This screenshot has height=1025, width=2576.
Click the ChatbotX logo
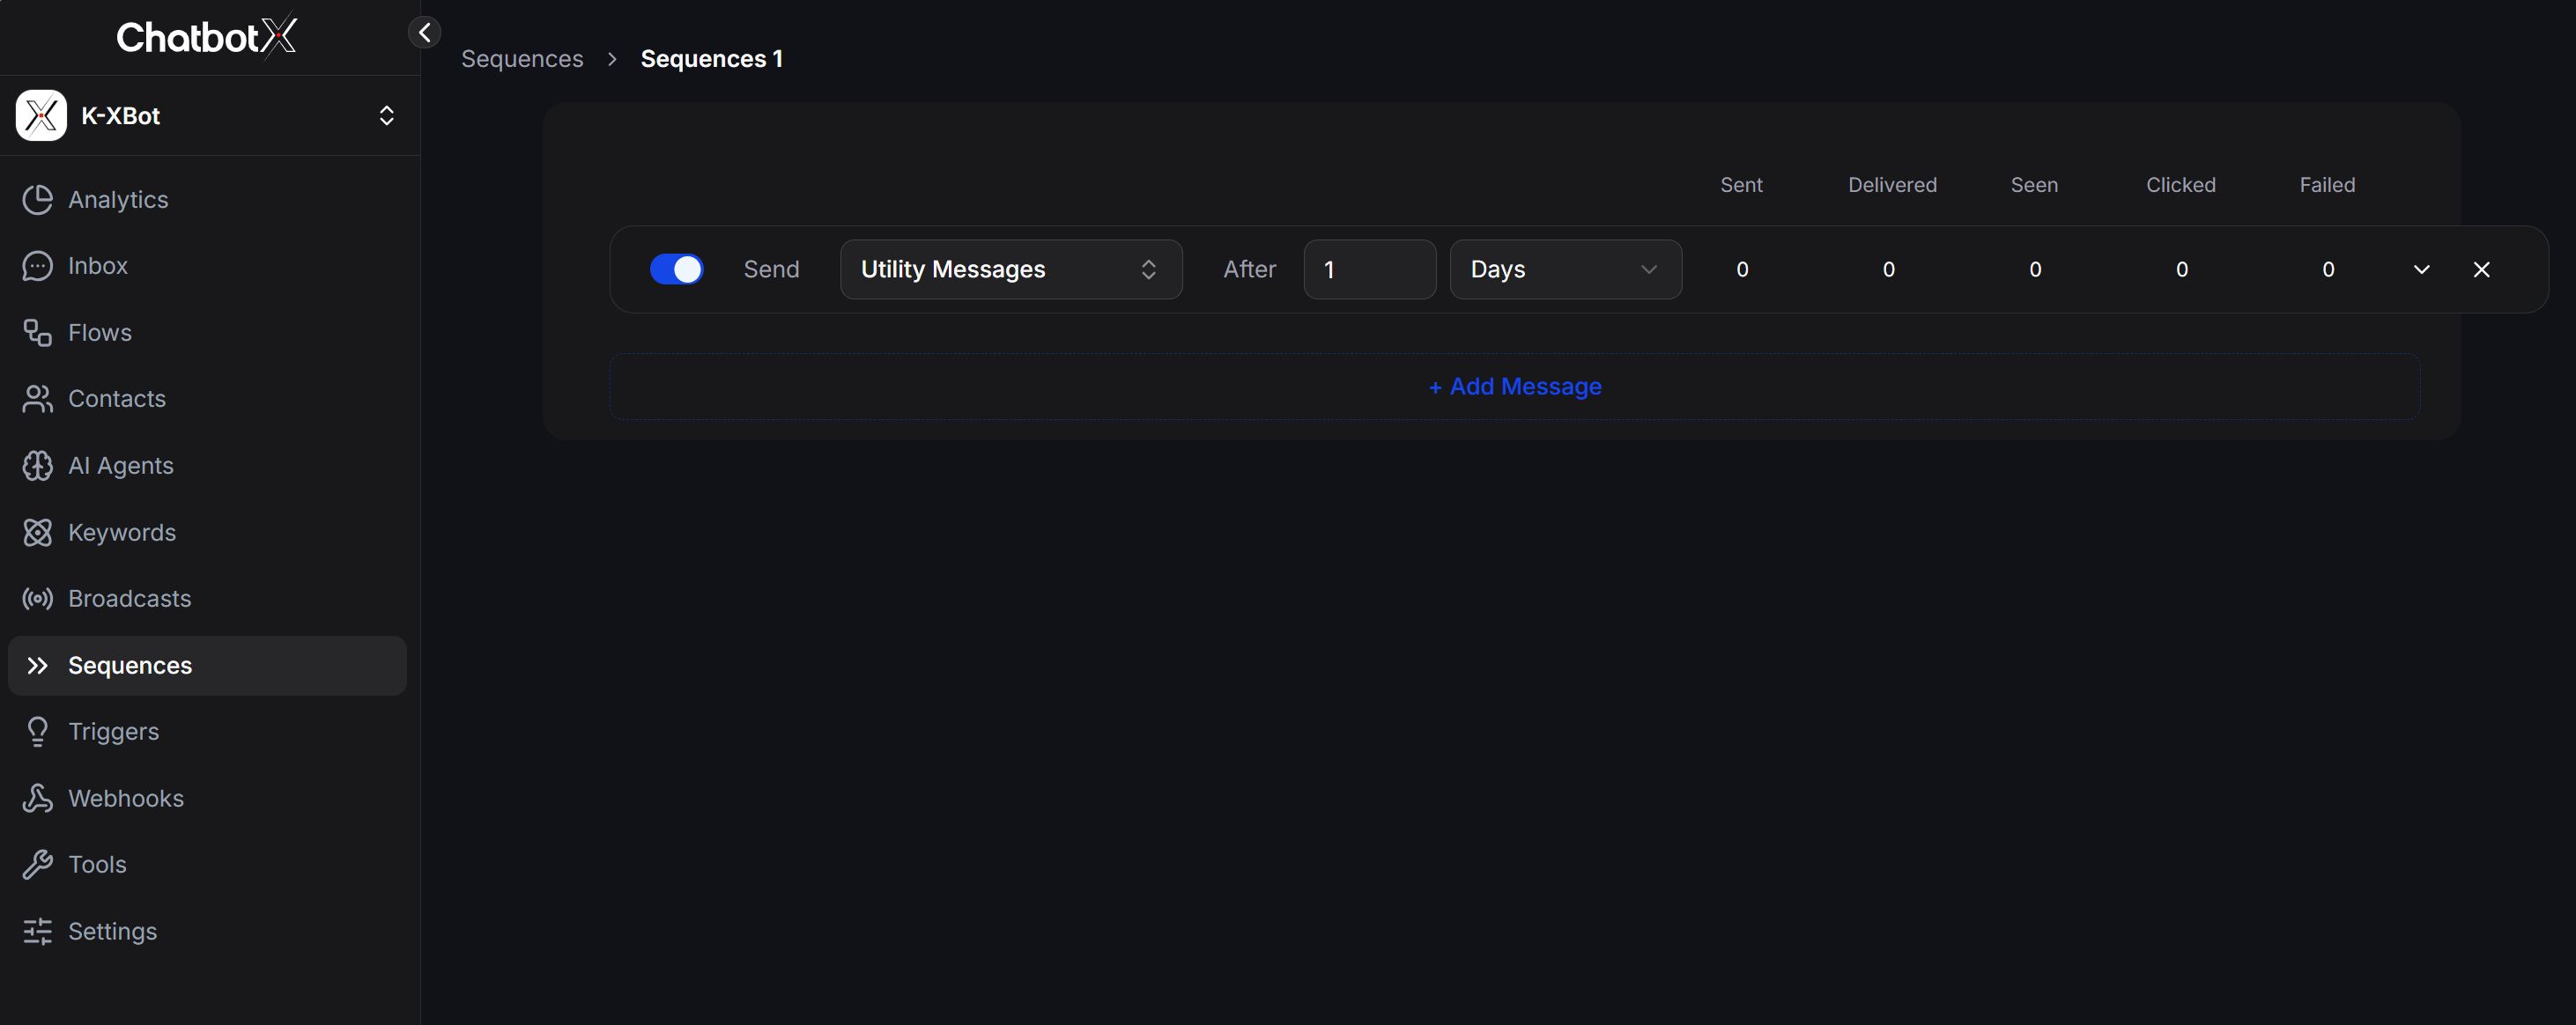pos(206,37)
